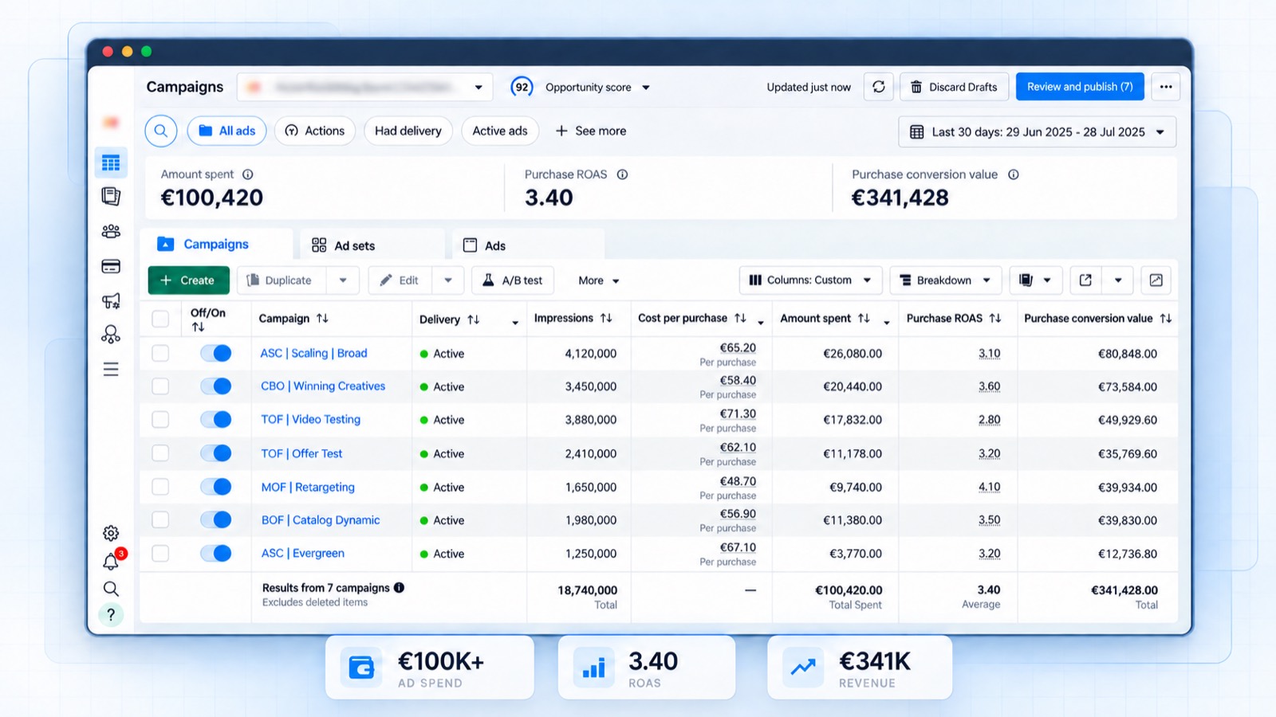
Task: Select the Campaigns tab
Action: click(216, 245)
